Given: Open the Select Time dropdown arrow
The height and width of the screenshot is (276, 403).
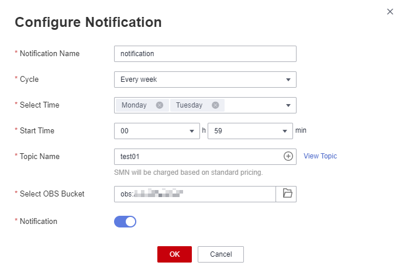Looking at the screenshot, I should click(288, 105).
